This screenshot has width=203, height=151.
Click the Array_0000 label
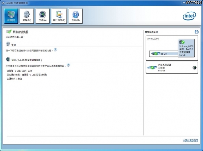tap(153, 39)
